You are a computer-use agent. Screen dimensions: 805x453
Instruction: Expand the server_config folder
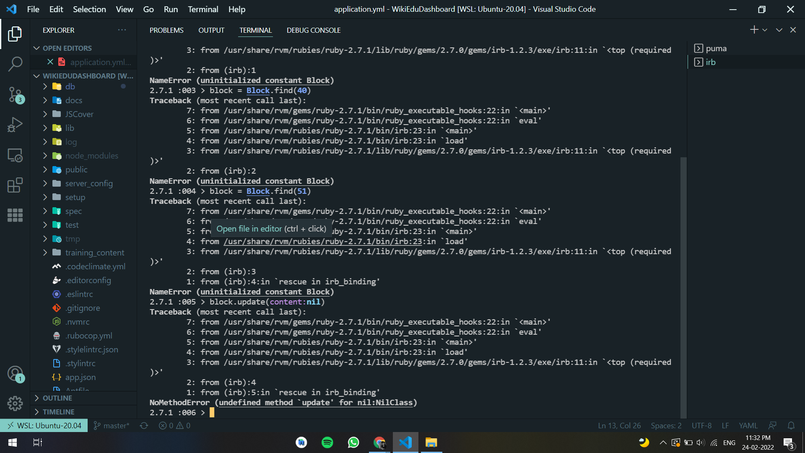[88, 183]
